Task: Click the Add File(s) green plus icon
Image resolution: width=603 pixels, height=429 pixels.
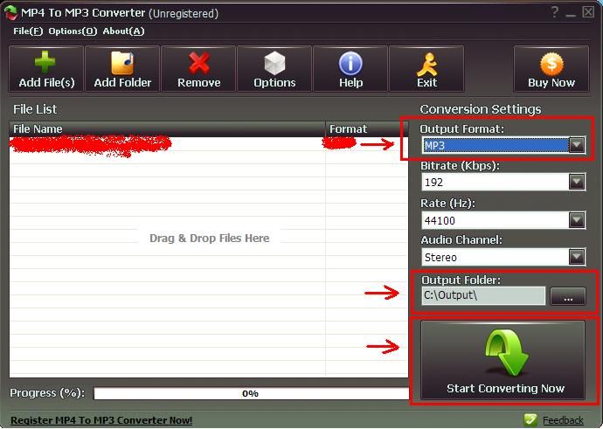Action: 45,62
